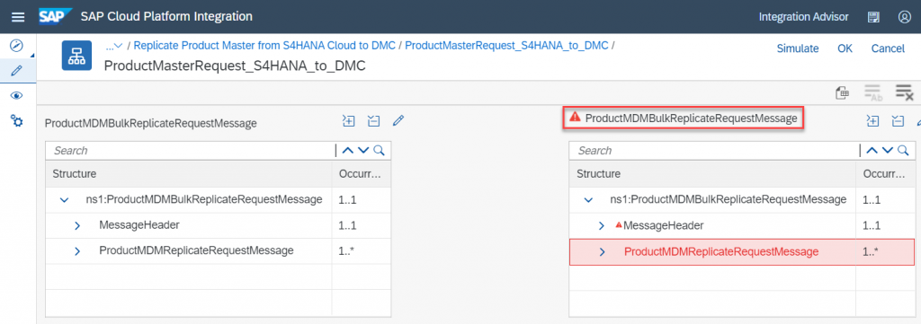Click the edit pencil above source structure

tap(398, 121)
